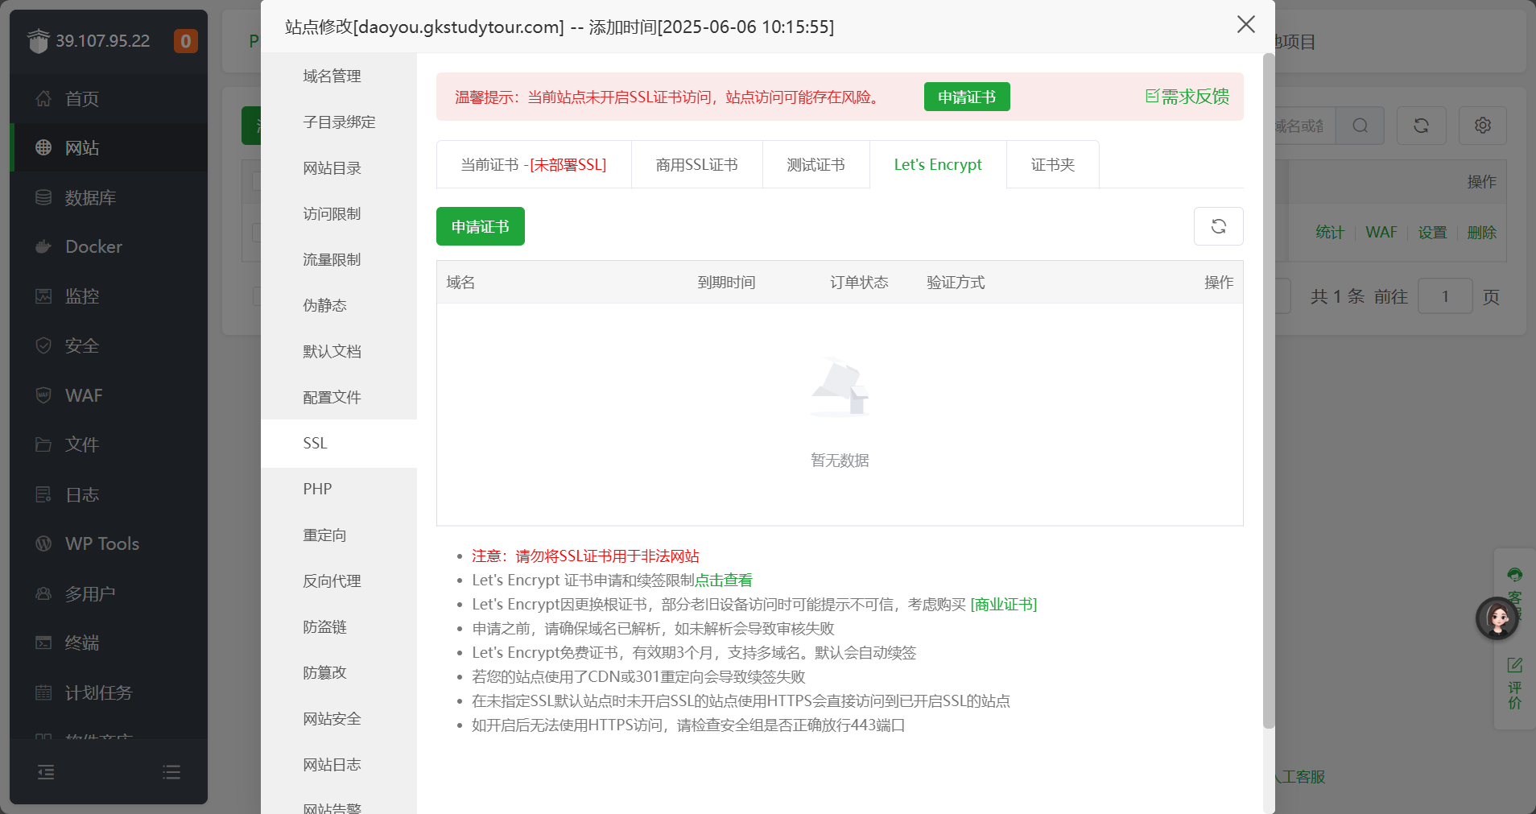Viewport: 1536px width, 814px height.
Task: Click the refresh icon in certificate list
Action: [1218, 226]
